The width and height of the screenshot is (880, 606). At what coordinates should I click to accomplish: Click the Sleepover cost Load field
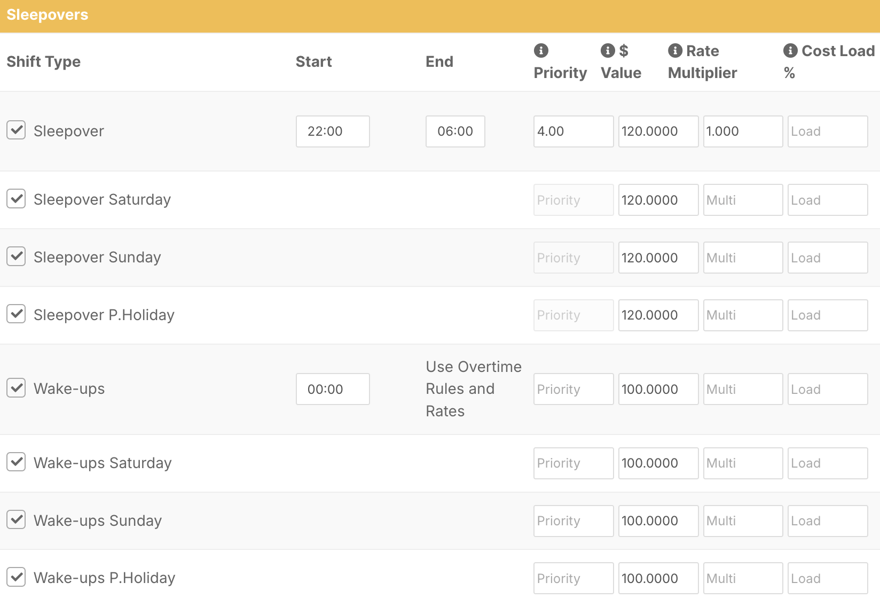click(828, 131)
